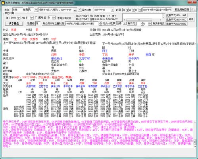Click the 八字排盘 button
Screen dimensions: 198x159
coord(14,24)
